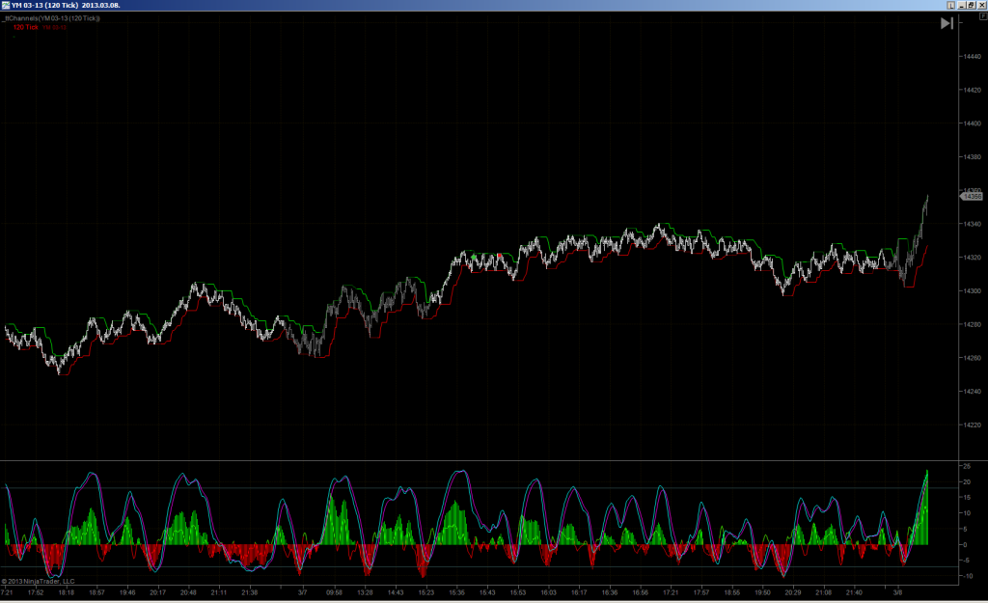This screenshot has height=603, width=988.
Task: Click the 13:28 time axis label
Action: (365, 592)
